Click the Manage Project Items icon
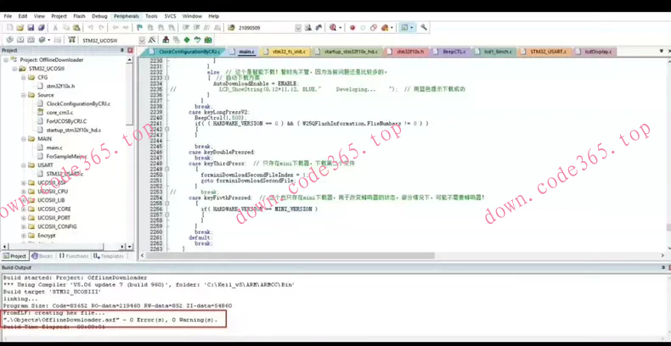671x346 pixels. click(x=166, y=40)
